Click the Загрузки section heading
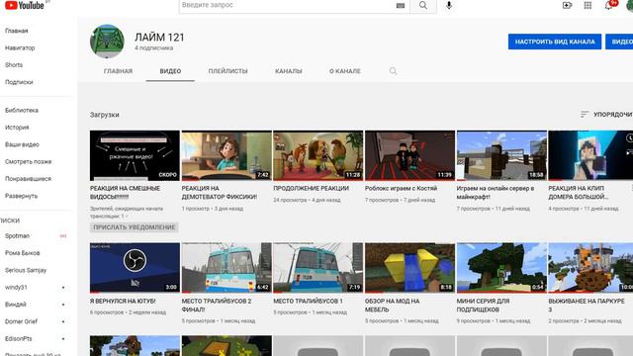This screenshot has width=633, height=356. [x=105, y=115]
